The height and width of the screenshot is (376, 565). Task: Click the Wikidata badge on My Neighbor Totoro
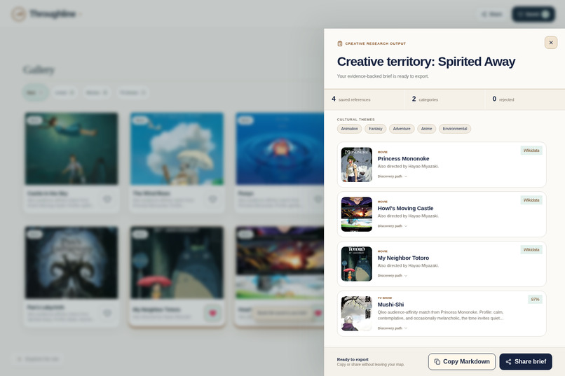[x=531, y=250]
